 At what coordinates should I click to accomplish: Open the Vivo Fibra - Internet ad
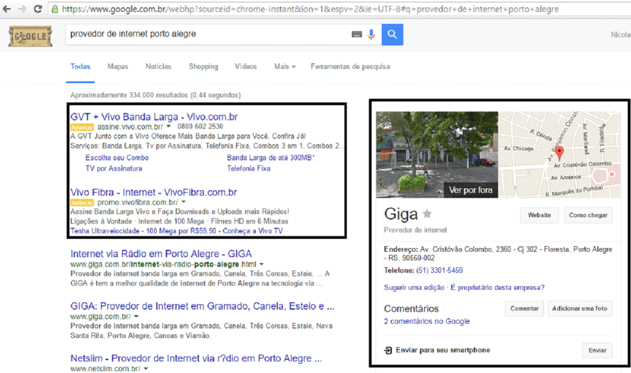coord(153,192)
